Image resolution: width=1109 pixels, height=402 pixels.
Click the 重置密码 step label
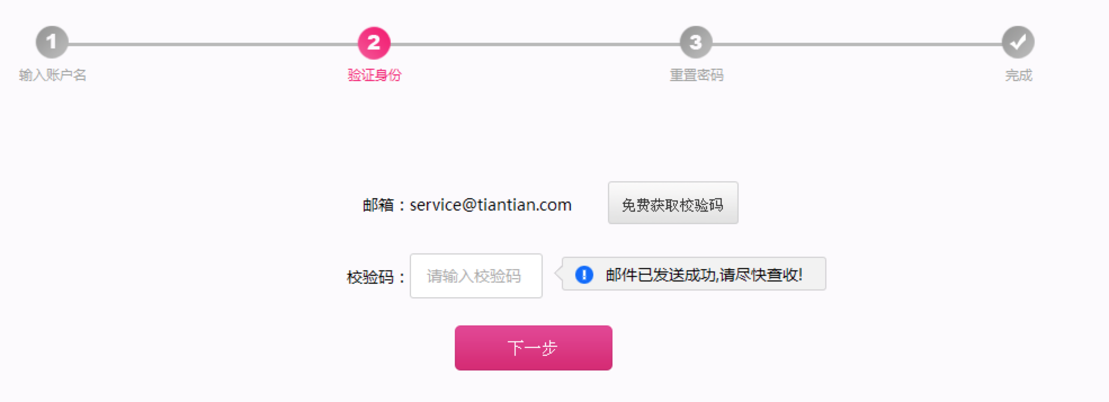tap(696, 75)
